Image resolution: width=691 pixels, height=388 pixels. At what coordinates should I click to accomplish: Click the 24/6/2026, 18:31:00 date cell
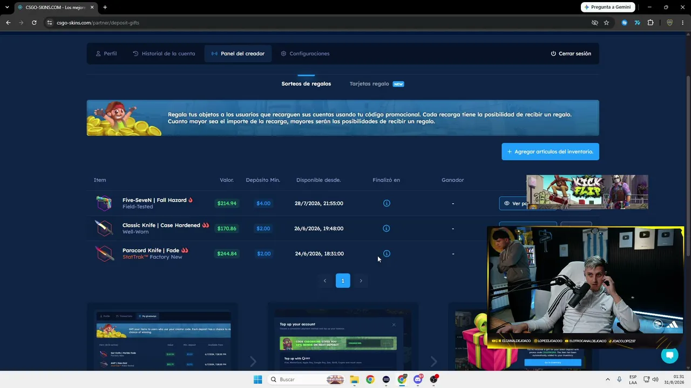tap(319, 253)
